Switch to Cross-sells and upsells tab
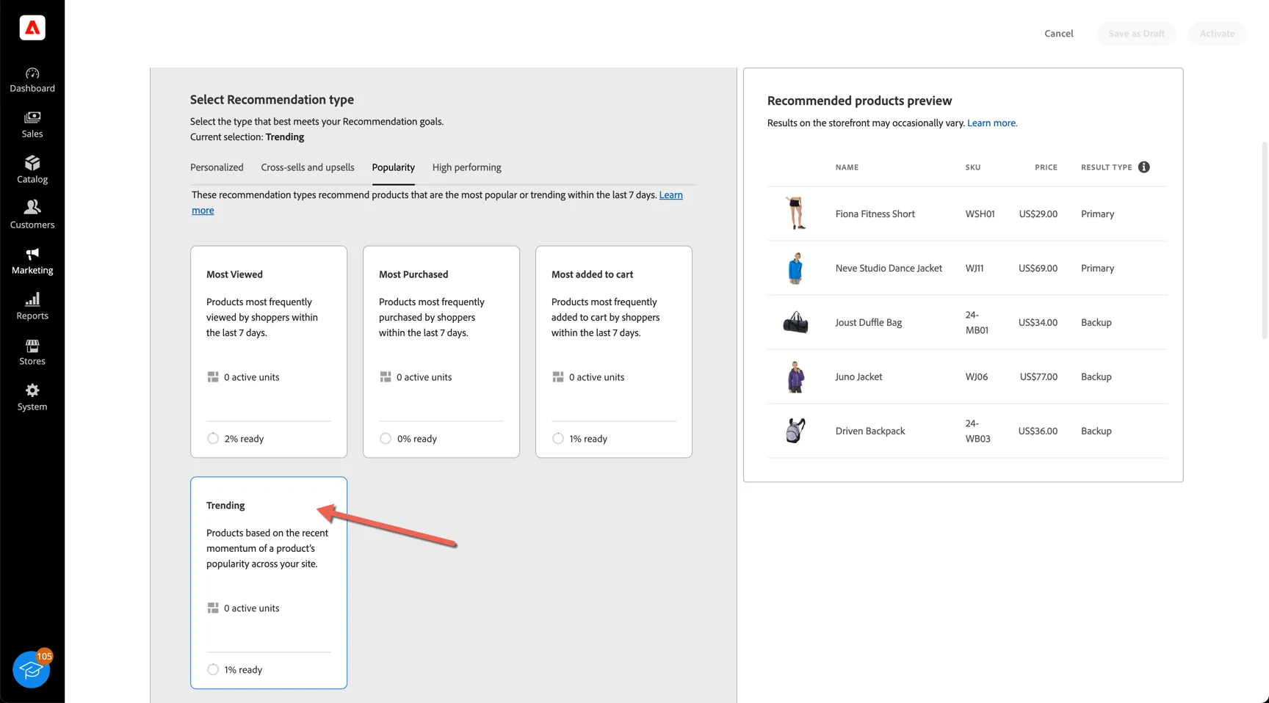 308,167
